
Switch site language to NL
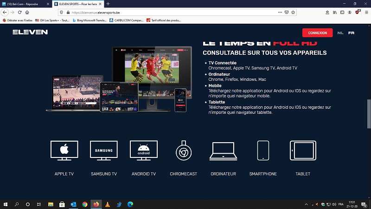(340, 33)
